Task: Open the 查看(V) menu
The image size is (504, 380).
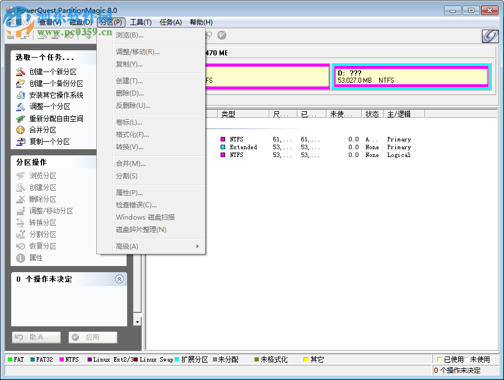Action: pyautogui.click(x=49, y=22)
